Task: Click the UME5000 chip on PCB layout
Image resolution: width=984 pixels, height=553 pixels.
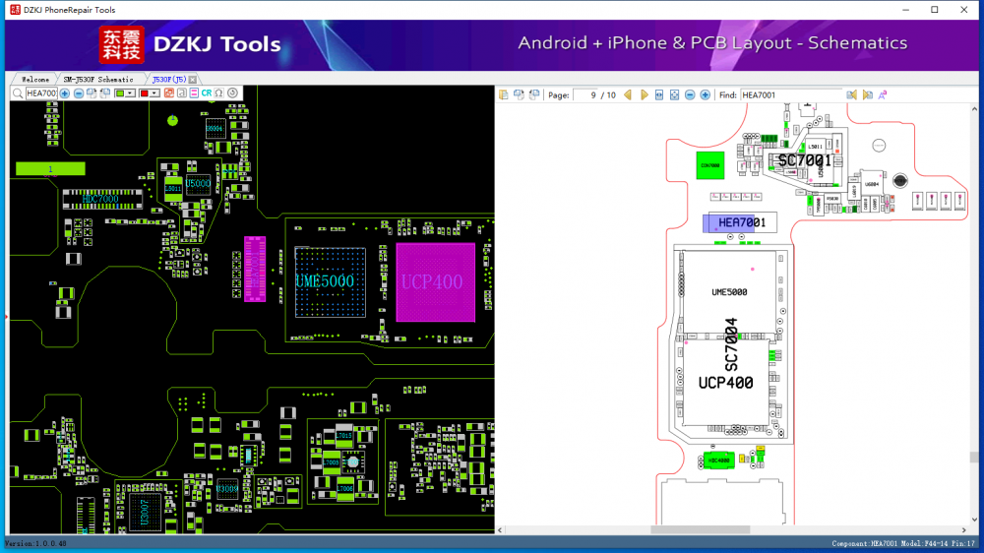Action: pyautogui.click(x=330, y=281)
